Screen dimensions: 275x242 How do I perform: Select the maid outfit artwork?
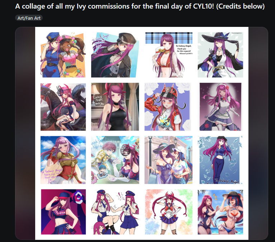pos(220,107)
